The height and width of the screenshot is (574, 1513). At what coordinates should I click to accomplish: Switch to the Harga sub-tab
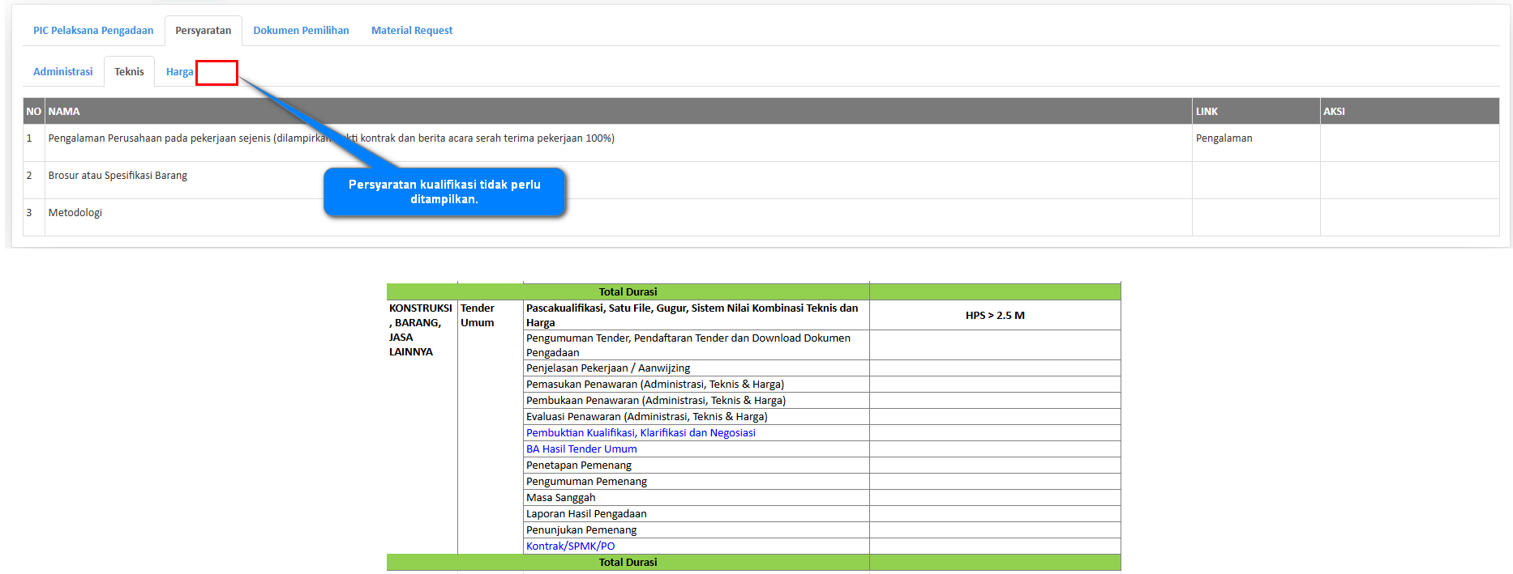pyautogui.click(x=179, y=72)
